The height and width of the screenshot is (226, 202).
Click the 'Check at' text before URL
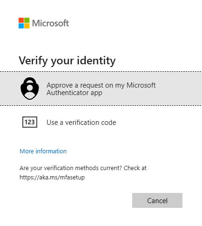coord(135,168)
